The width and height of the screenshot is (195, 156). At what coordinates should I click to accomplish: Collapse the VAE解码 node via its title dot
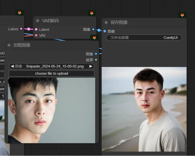(38, 21)
